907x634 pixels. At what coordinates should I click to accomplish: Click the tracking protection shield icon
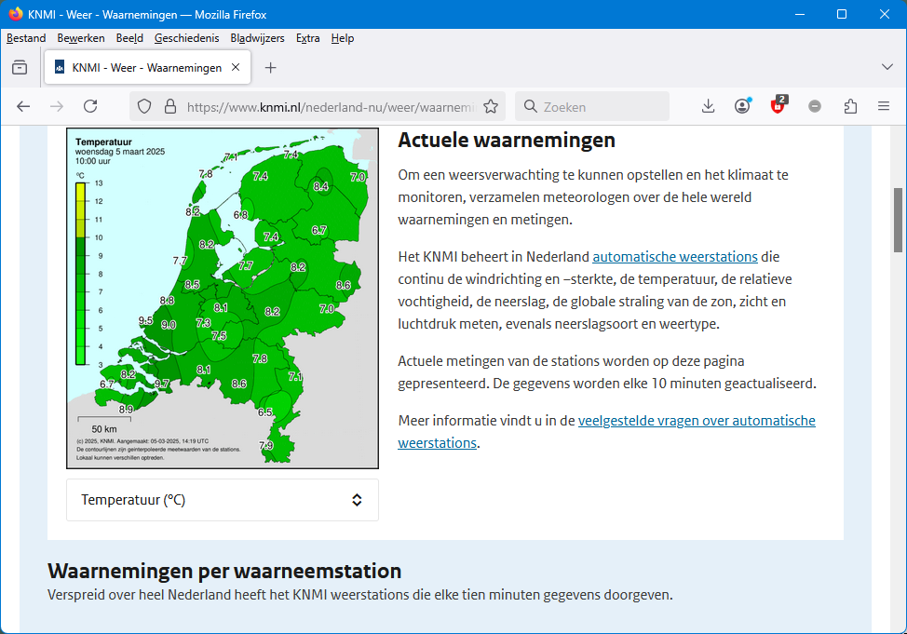pos(144,106)
